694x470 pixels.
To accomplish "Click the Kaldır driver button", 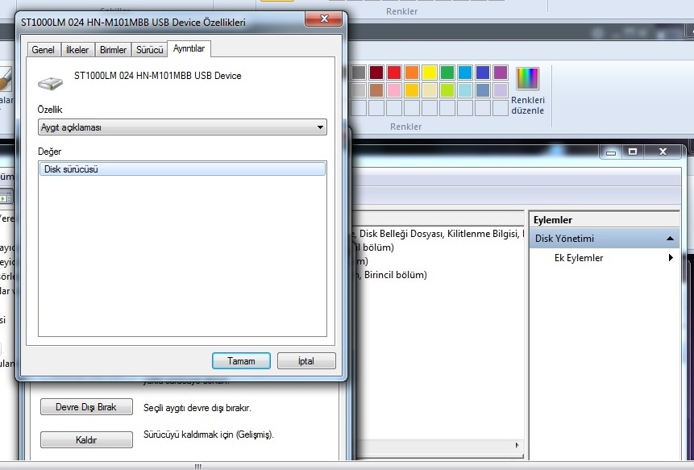I will coord(86,440).
